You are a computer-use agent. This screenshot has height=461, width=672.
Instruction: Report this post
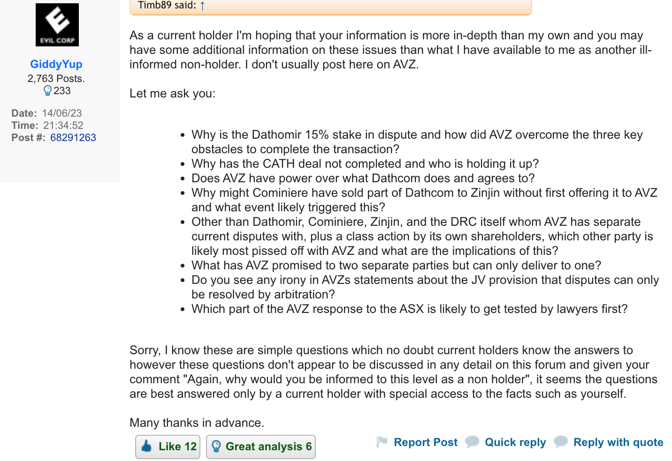(426, 442)
